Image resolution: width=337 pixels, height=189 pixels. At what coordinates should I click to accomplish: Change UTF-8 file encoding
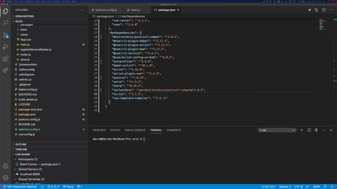299,187
